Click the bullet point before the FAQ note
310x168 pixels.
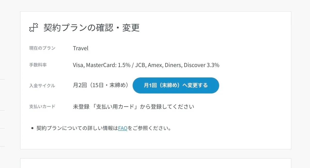32,128
